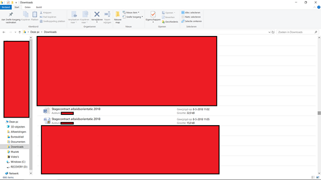Open the Beeld ribbon tab
321x180 pixels.
(39, 7)
